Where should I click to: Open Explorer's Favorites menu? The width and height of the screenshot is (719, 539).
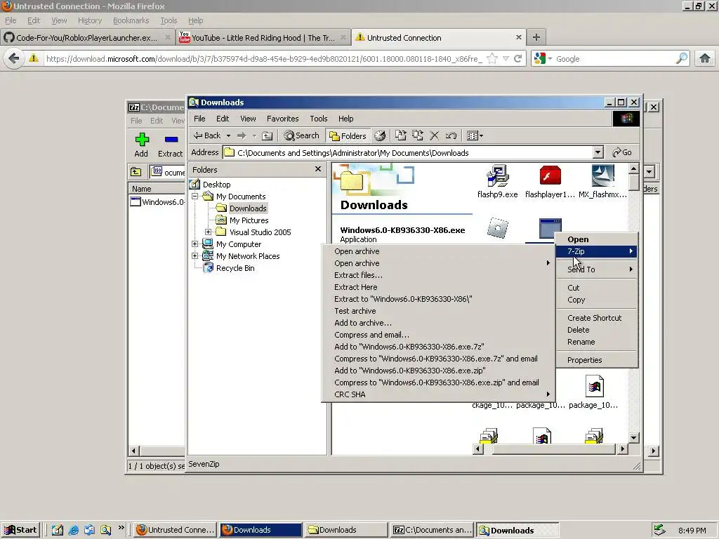(282, 119)
